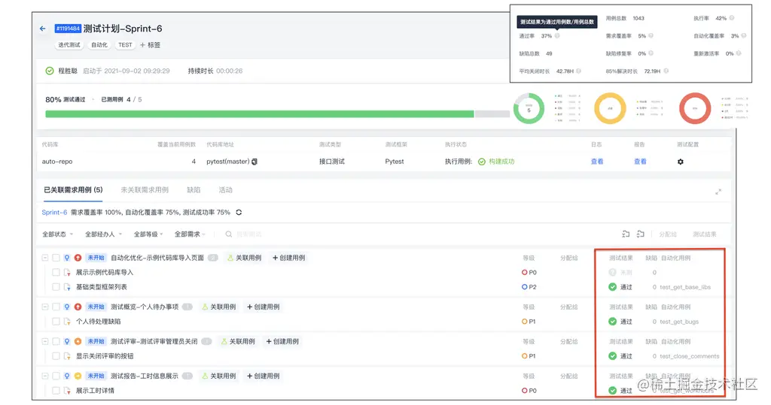Viewport: 771px width, 405px height.
Task: Tick checkbox of 测试评审-测试评审管理员关闭 requirement
Action: pyautogui.click(x=56, y=341)
